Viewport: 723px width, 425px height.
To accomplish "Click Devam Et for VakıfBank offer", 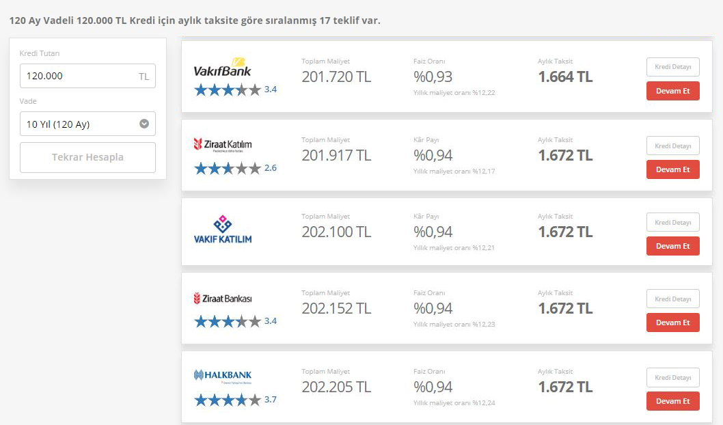I will coord(672,91).
